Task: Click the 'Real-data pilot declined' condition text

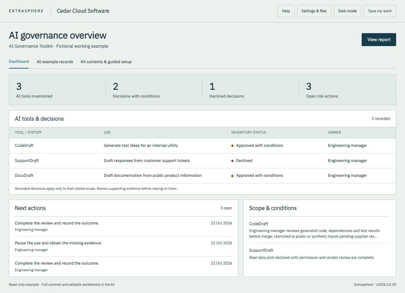Action: coord(312,258)
